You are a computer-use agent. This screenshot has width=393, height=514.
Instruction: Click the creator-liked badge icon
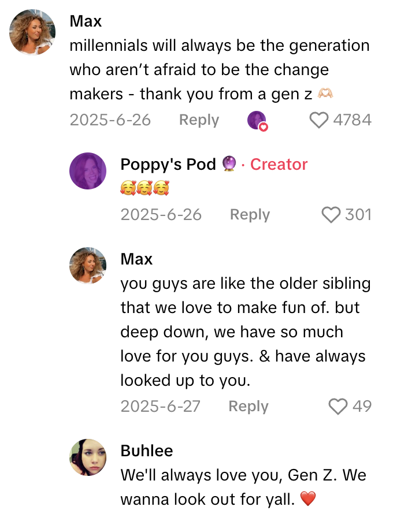tap(257, 121)
